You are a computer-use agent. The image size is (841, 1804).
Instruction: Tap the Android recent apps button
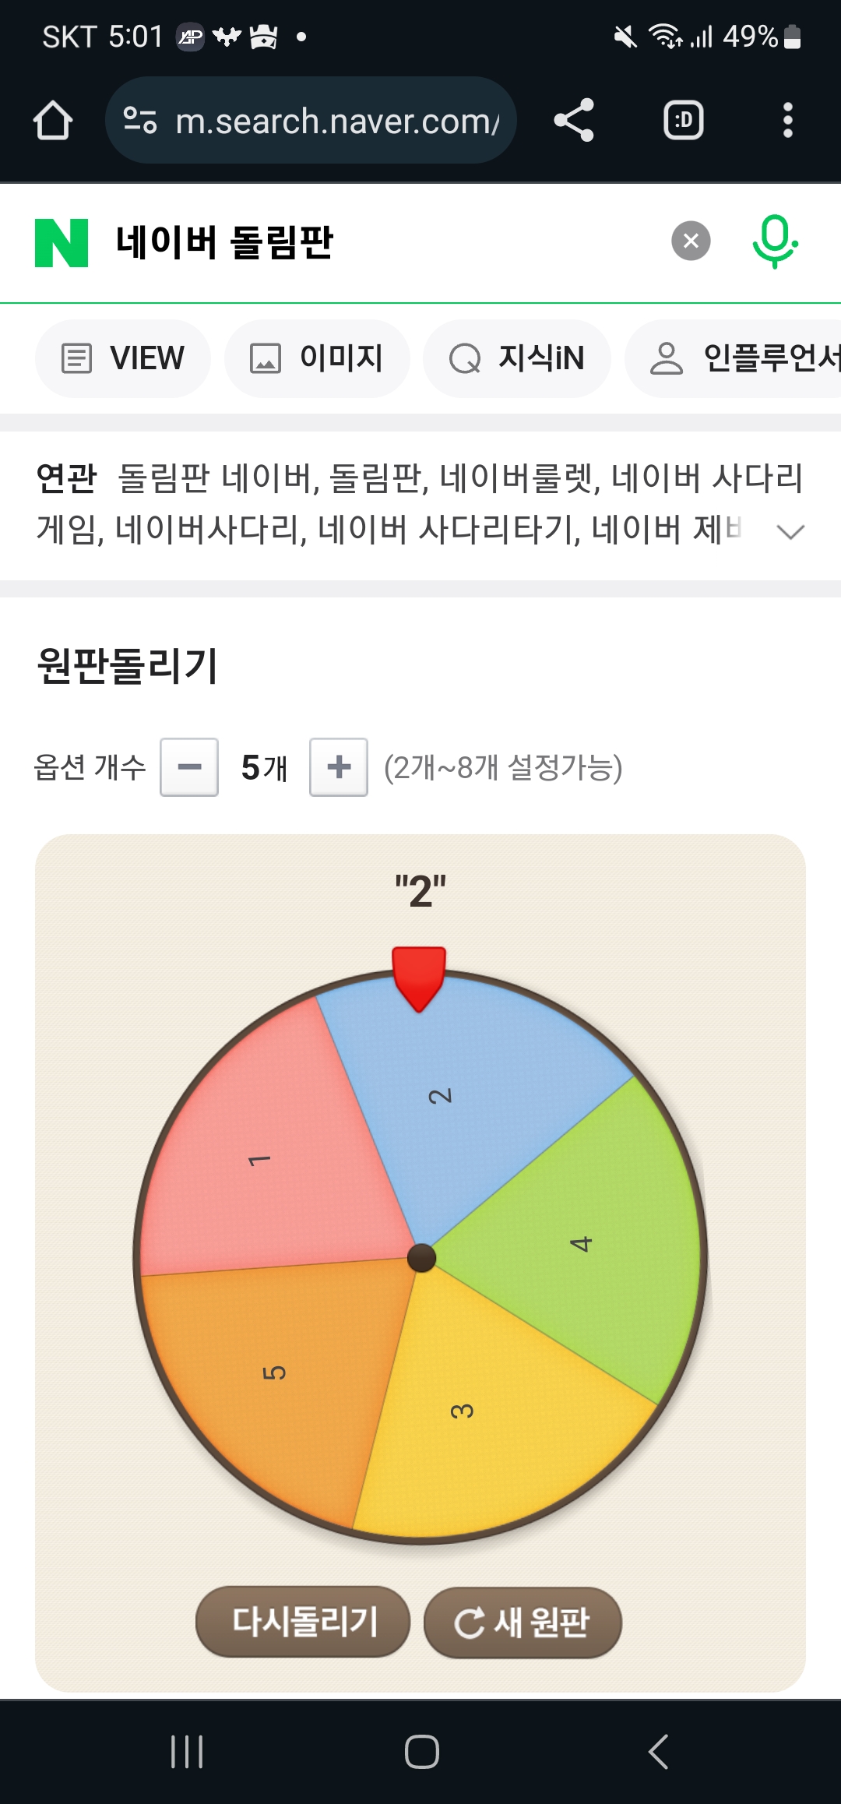point(187,1752)
